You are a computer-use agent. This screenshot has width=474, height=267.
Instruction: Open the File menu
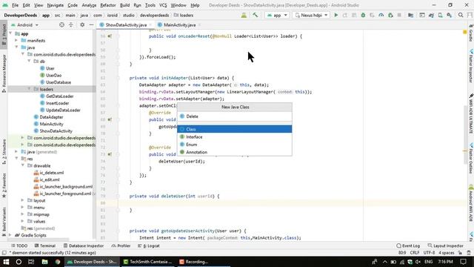click(15, 5)
